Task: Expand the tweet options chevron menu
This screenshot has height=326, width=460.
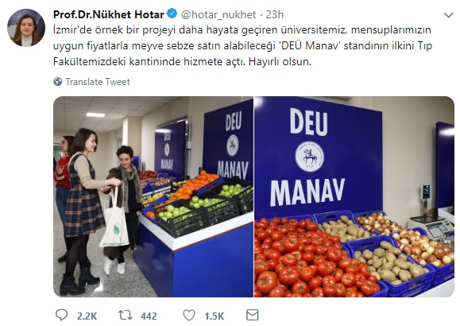Action: 449,14
